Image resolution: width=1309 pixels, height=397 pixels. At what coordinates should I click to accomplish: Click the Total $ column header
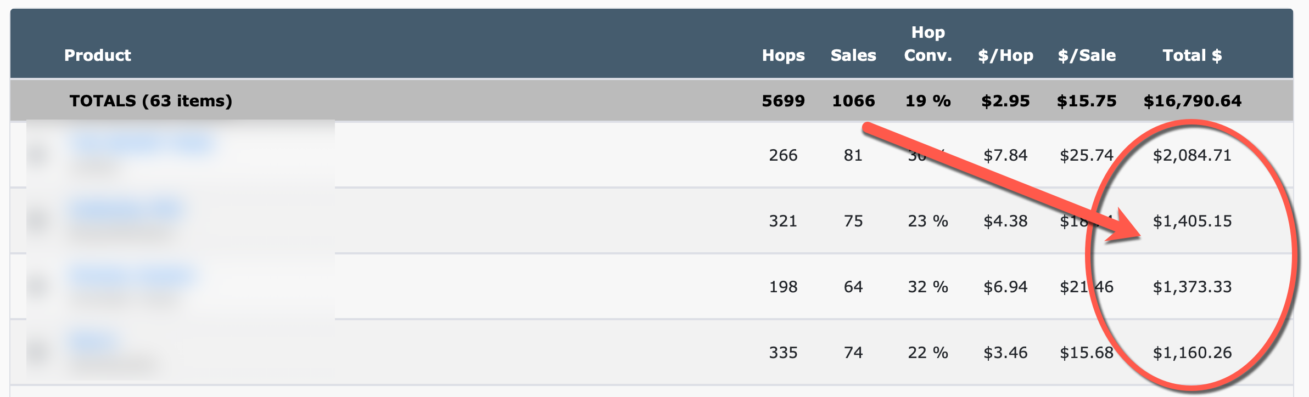tap(1192, 55)
